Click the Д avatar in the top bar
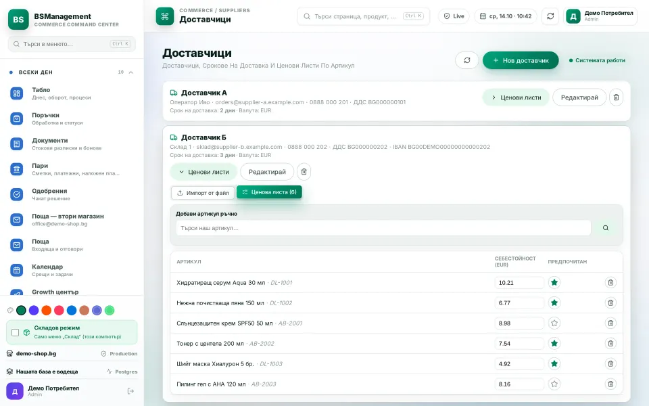The height and width of the screenshot is (406, 649). coord(573,16)
